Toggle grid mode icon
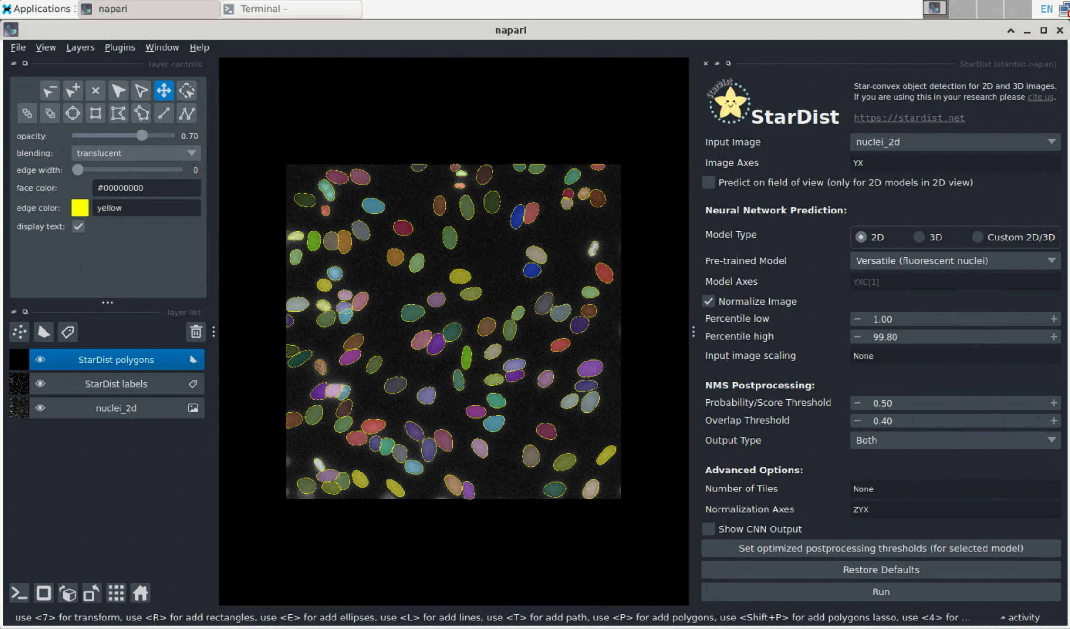1070x629 pixels. click(x=116, y=593)
